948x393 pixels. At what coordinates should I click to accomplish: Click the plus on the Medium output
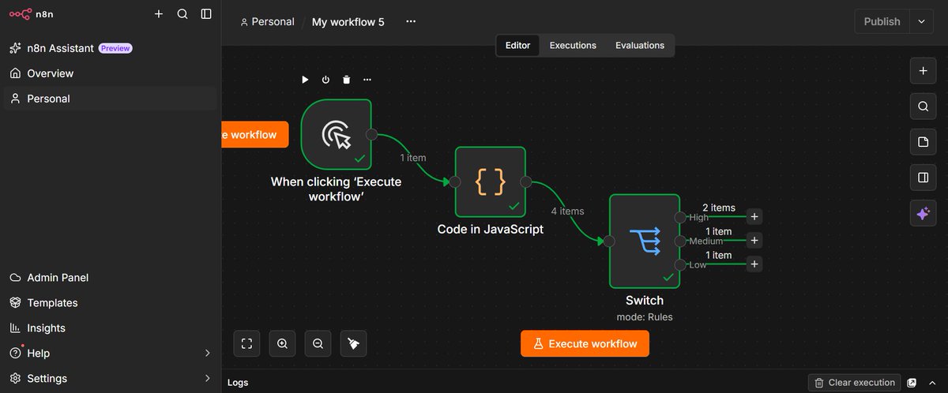(x=754, y=240)
